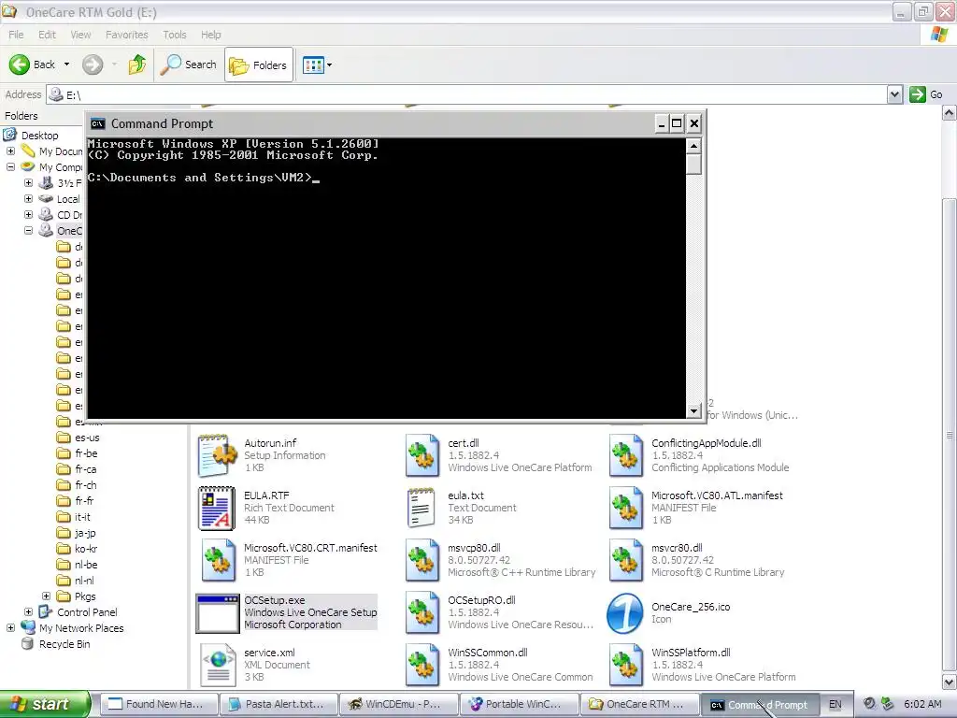The width and height of the screenshot is (957, 718).
Task: Expand the My Documents tree node
Action: coord(10,151)
